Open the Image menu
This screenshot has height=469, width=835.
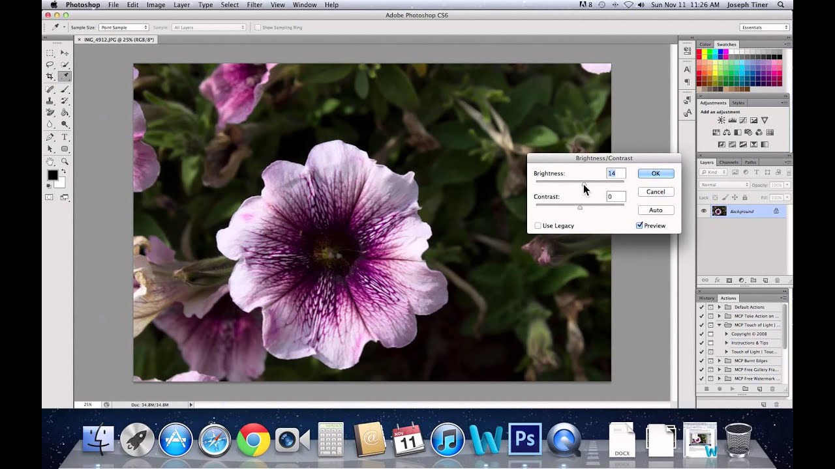pyautogui.click(x=156, y=5)
